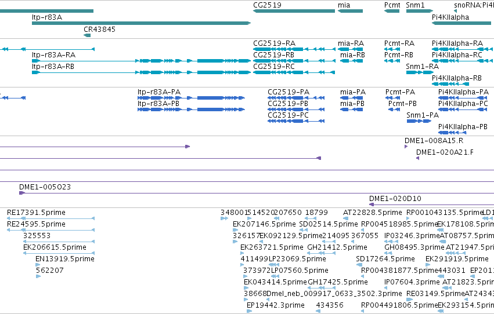Select the Pi4KIIalpha-RC transcript label

coord(457,54)
